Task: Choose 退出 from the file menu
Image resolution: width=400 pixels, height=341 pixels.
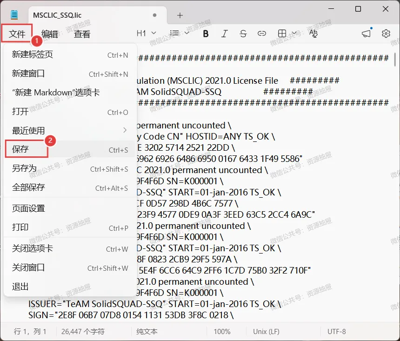Action: point(70,287)
